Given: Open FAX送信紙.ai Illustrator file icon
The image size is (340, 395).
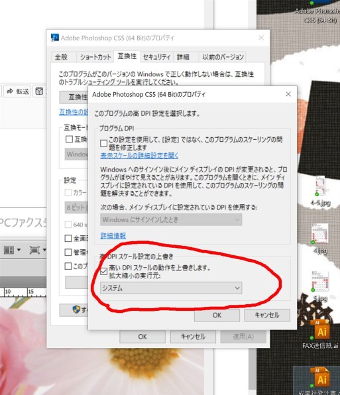Looking at the screenshot, I should pyautogui.click(x=320, y=334).
